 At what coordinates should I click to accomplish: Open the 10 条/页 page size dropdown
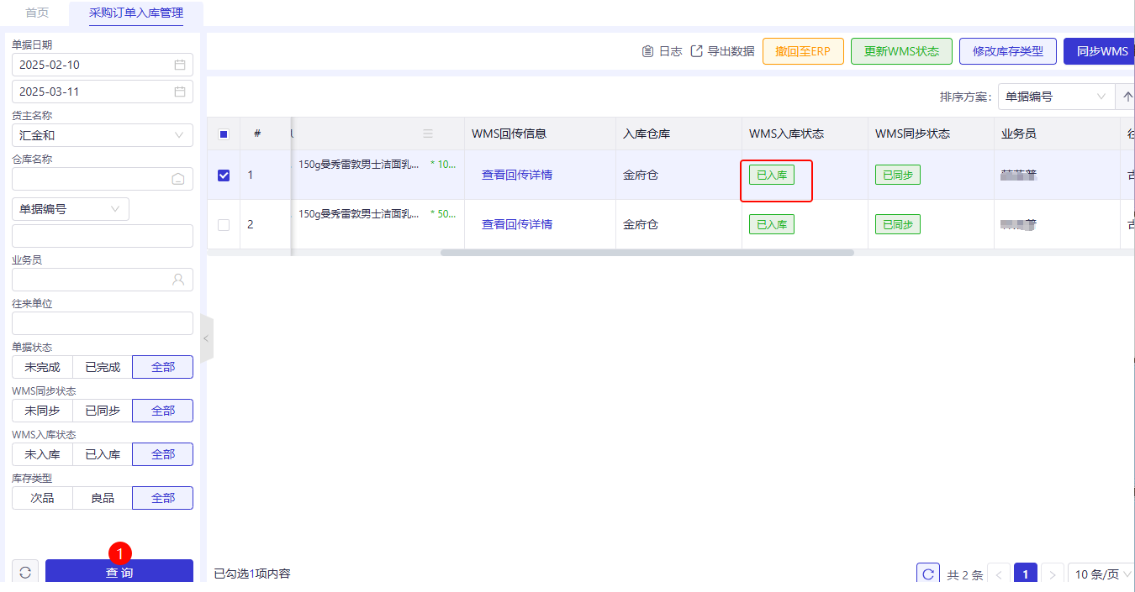point(1101,574)
